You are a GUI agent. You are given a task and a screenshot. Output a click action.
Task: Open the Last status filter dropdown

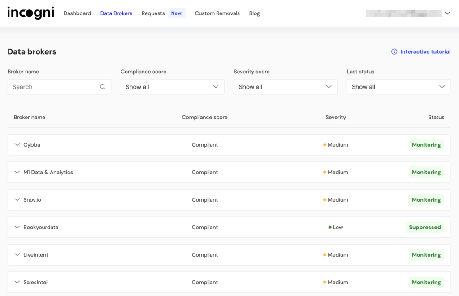(398, 87)
